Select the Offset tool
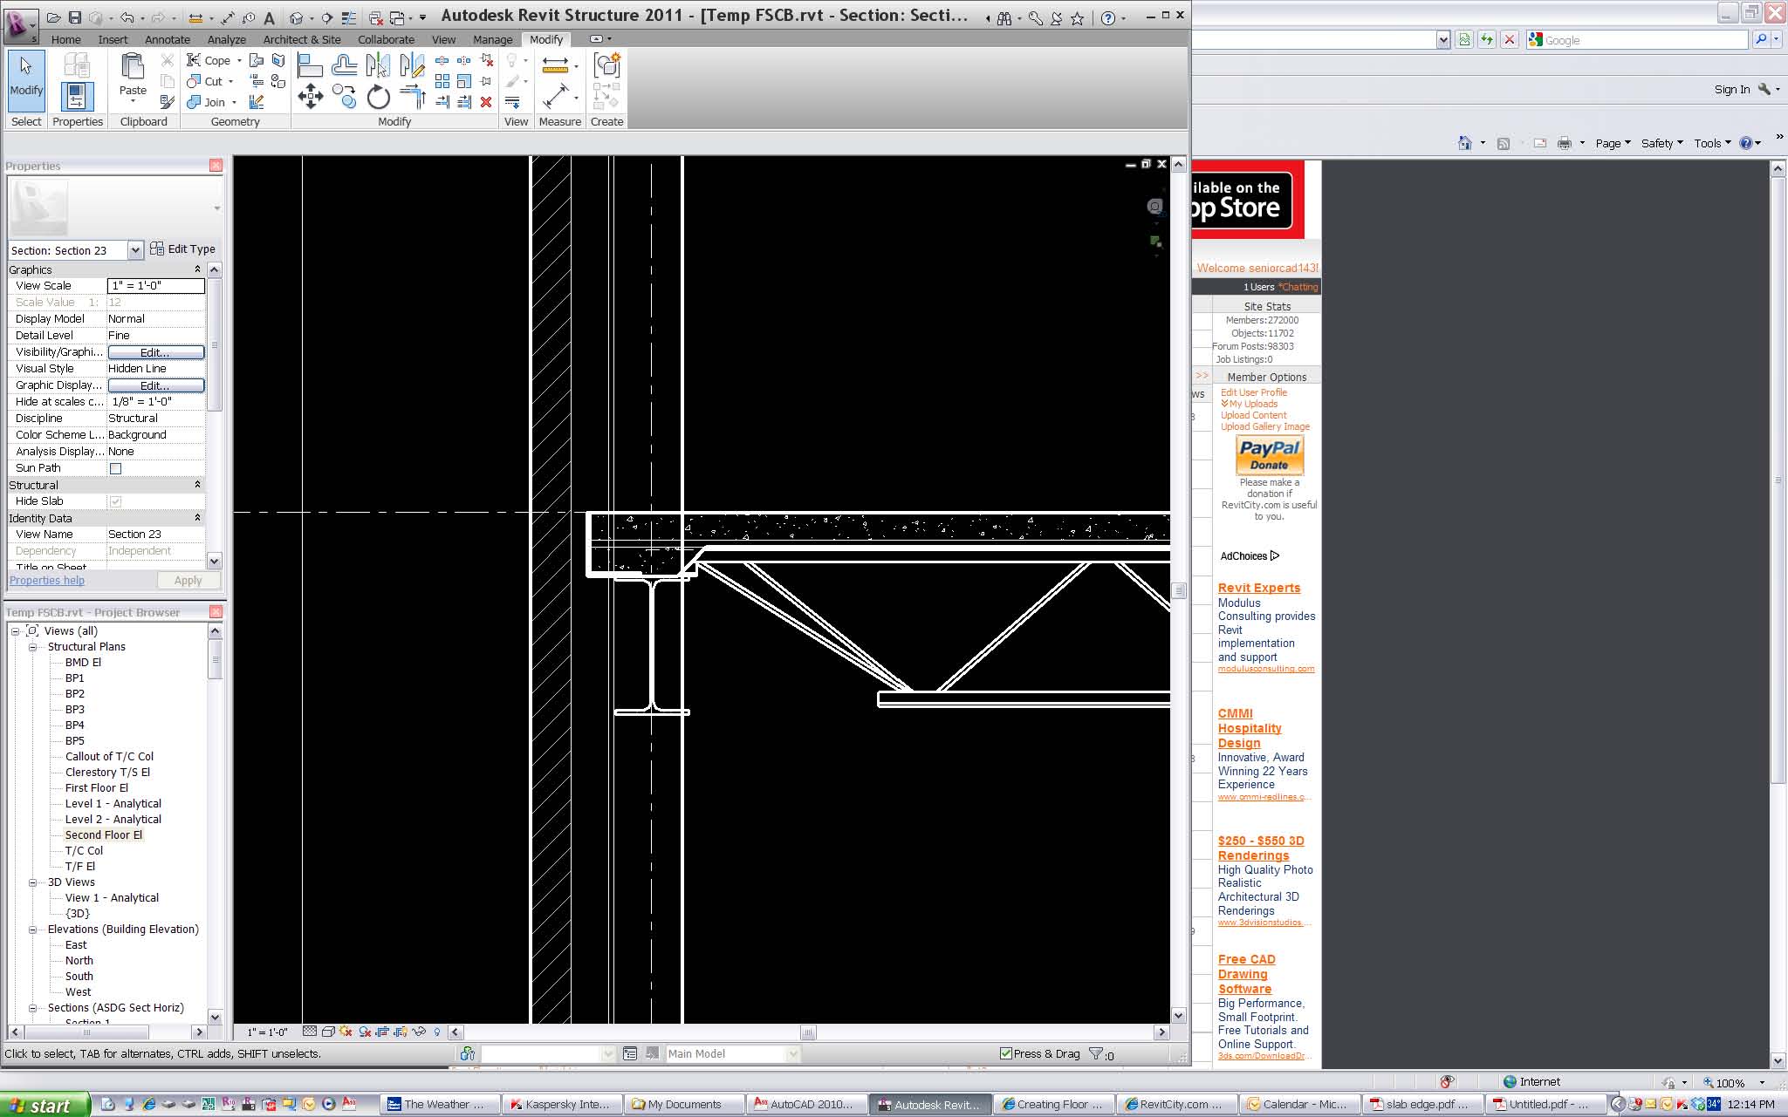This screenshot has width=1788, height=1117. (344, 65)
